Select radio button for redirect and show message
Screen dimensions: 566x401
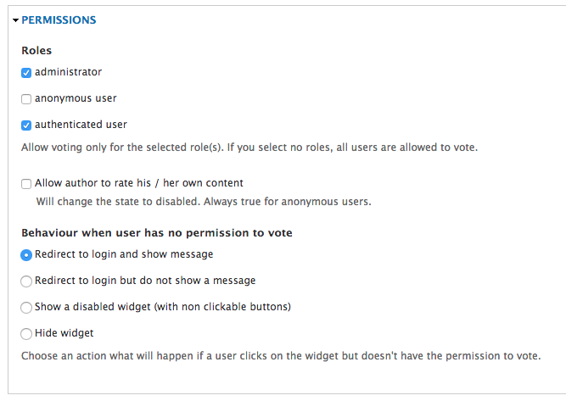(26, 254)
